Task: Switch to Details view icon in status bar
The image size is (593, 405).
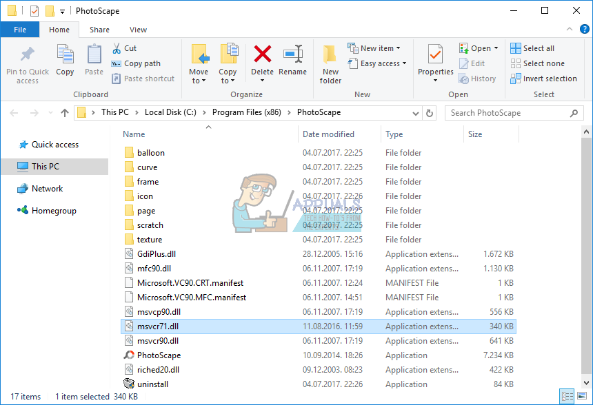Action: coord(567,396)
